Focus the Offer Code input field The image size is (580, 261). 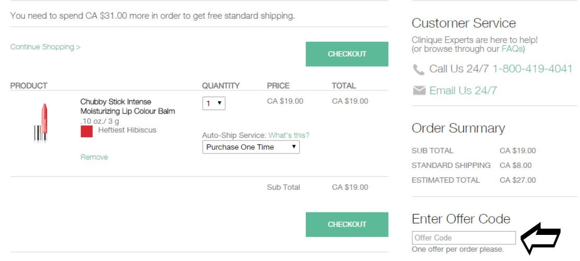[x=464, y=238]
